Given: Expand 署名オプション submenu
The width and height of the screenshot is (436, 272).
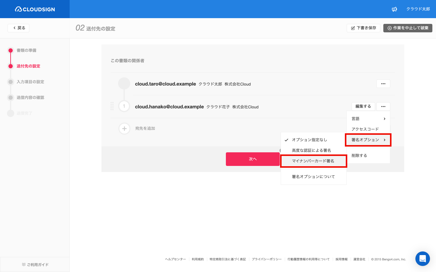Looking at the screenshot, I should pyautogui.click(x=368, y=140).
